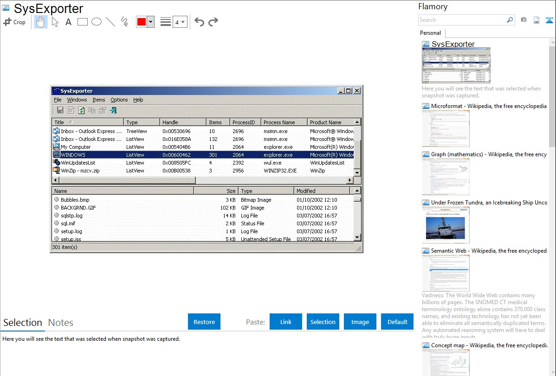The height and width of the screenshot is (376, 556).
Task: Focus the Flamory Search field
Action: tap(462, 20)
